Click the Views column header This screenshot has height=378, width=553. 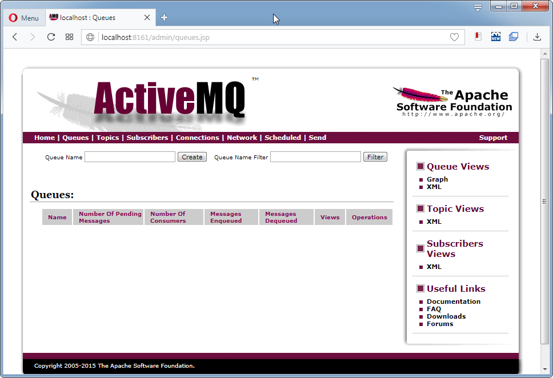330,217
